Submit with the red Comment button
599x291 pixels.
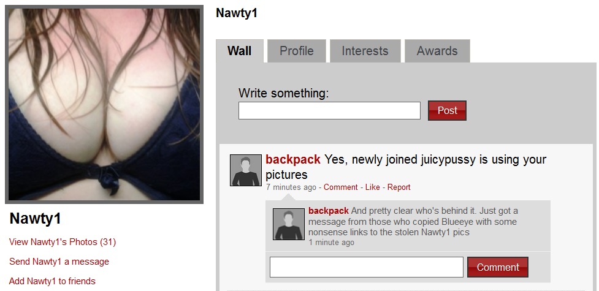[498, 267]
